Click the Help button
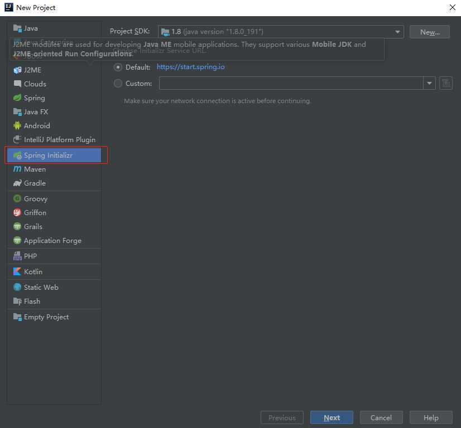The image size is (461, 428). [x=431, y=418]
